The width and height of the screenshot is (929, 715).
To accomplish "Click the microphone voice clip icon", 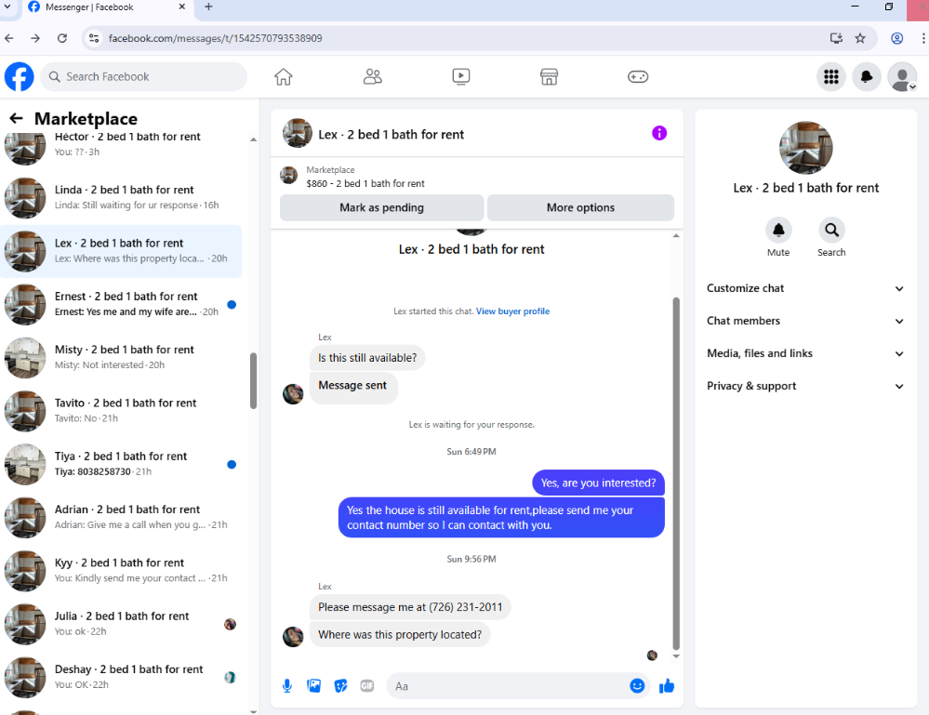I will click(286, 686).
